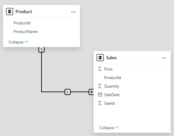
Task: Select the Price field in Sales
Action: point(132,69)
